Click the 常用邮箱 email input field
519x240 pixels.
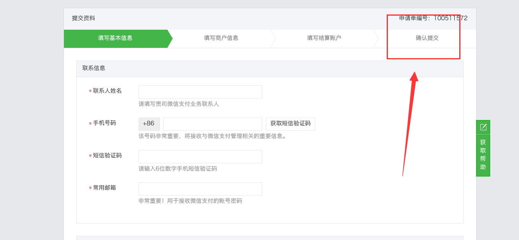coord(200,189)
